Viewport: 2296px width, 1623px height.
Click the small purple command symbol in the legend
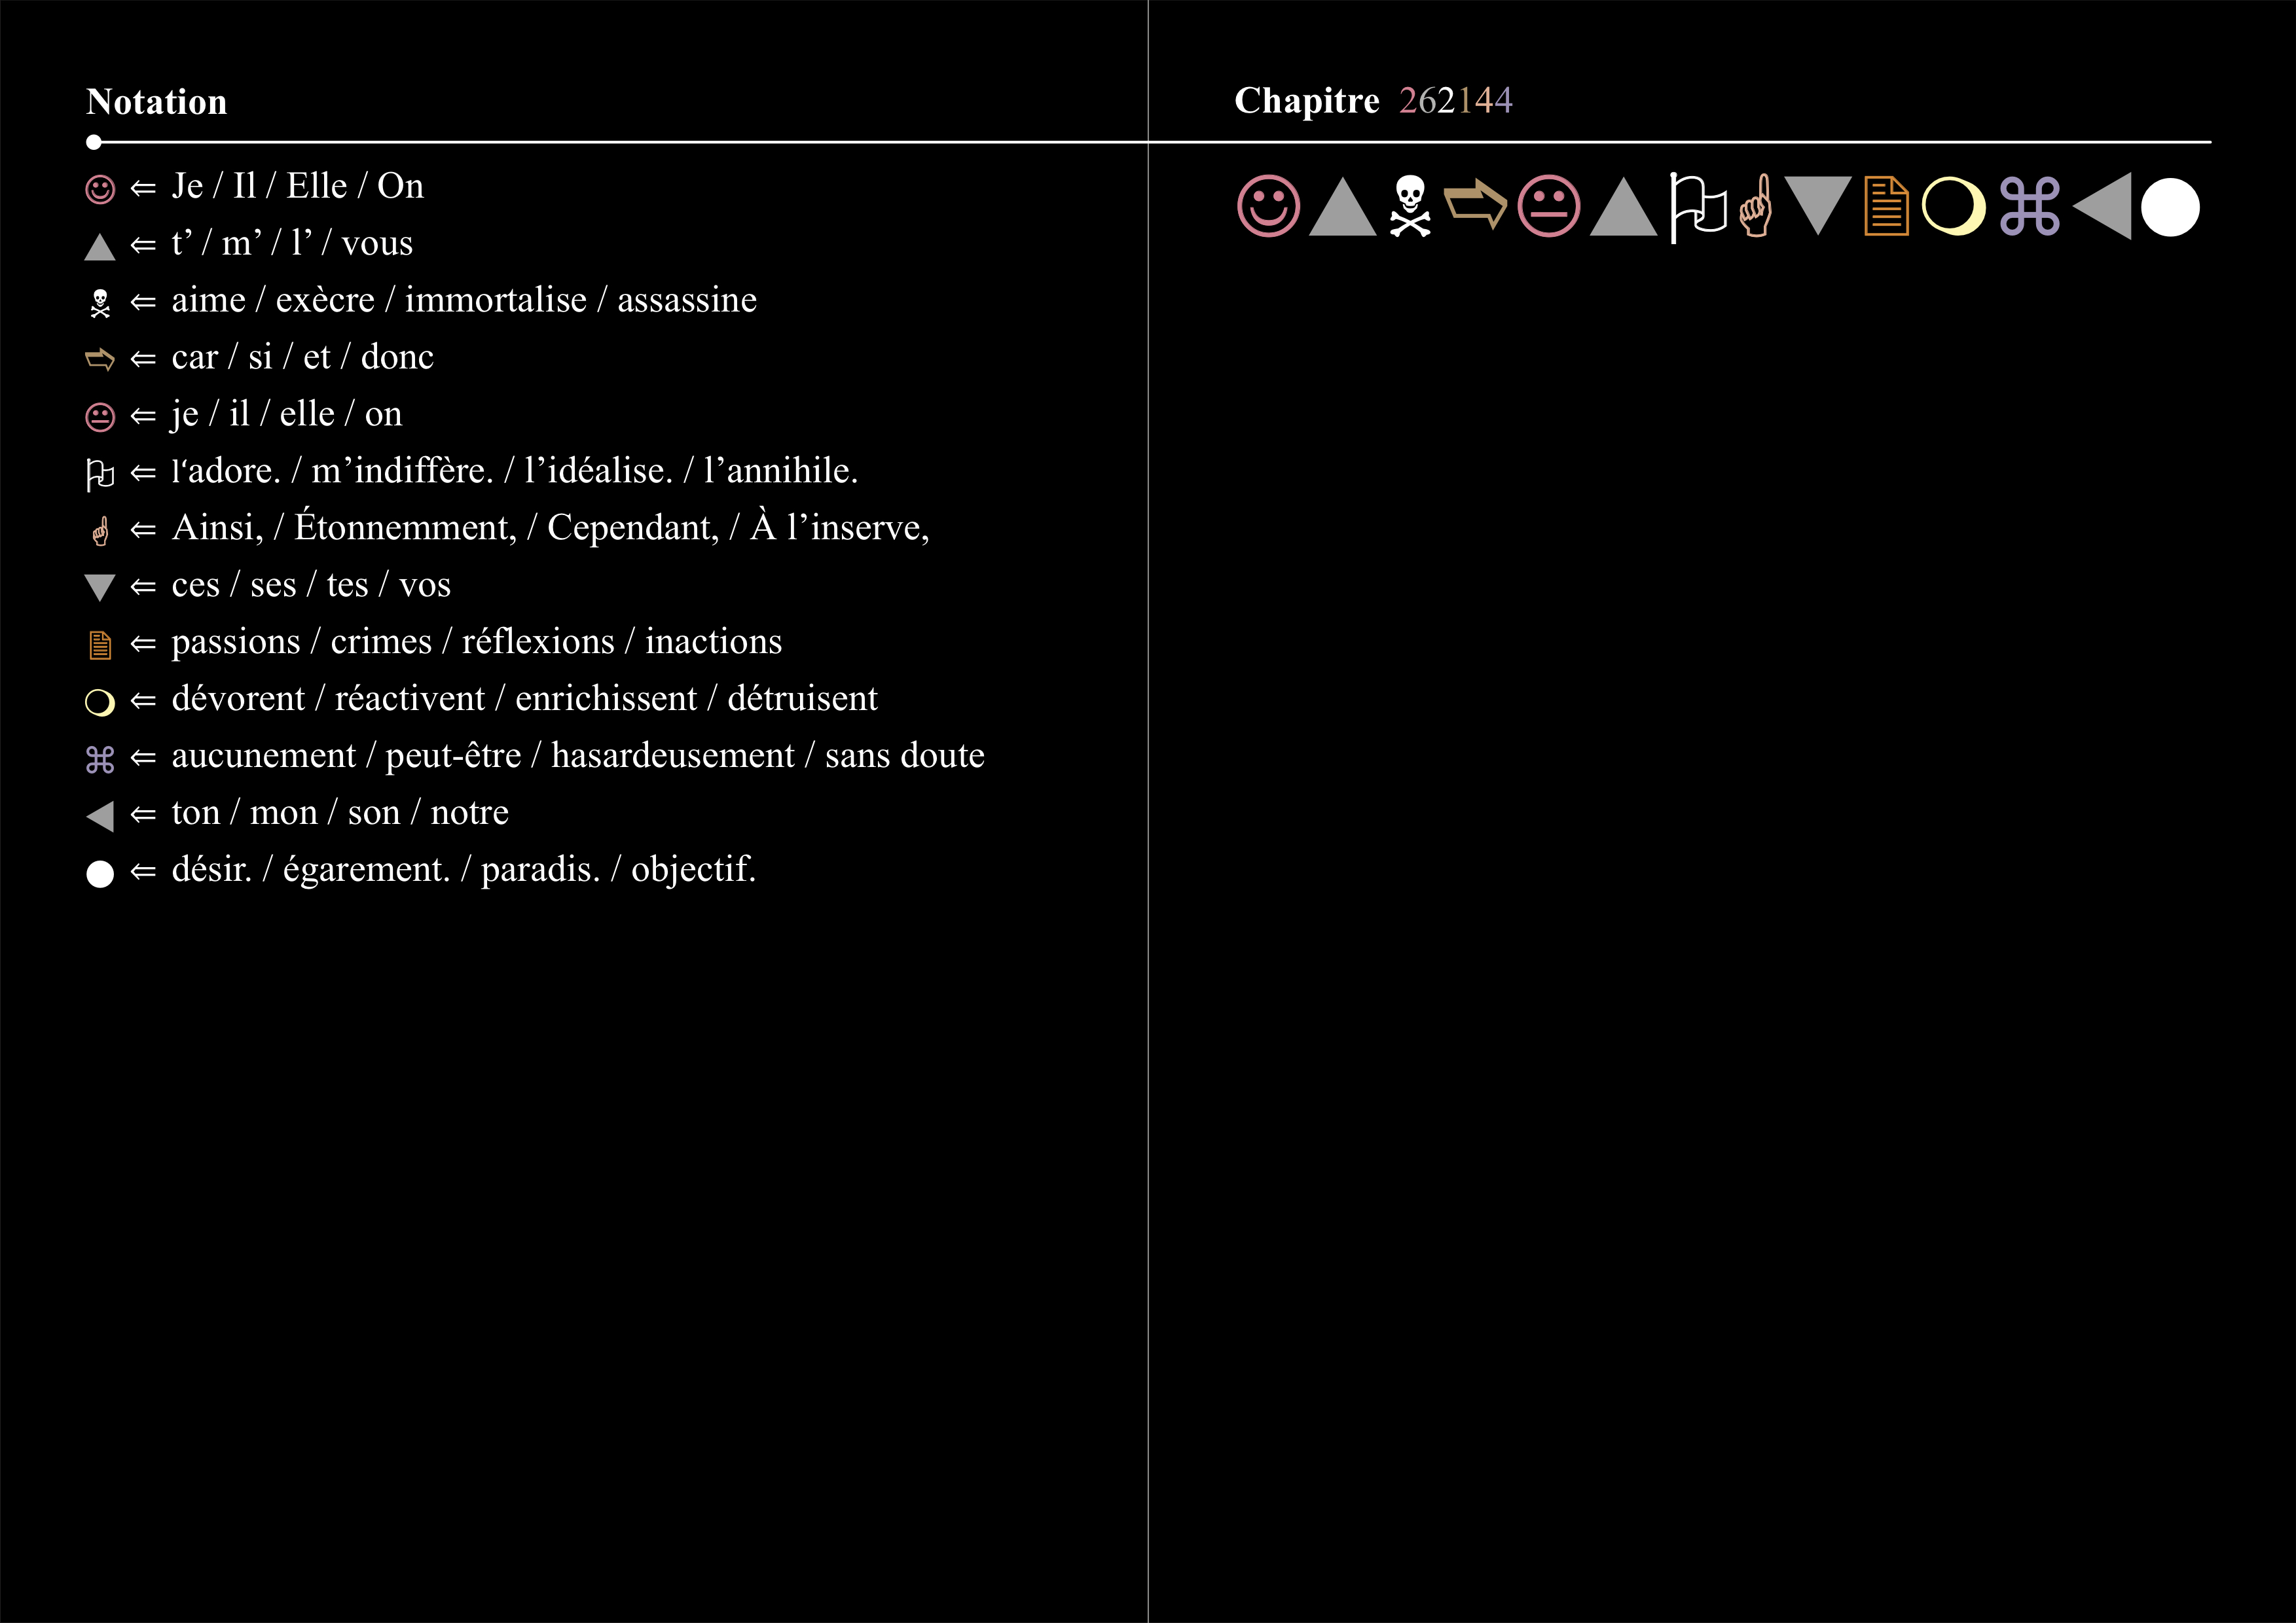tap(100, 760)
